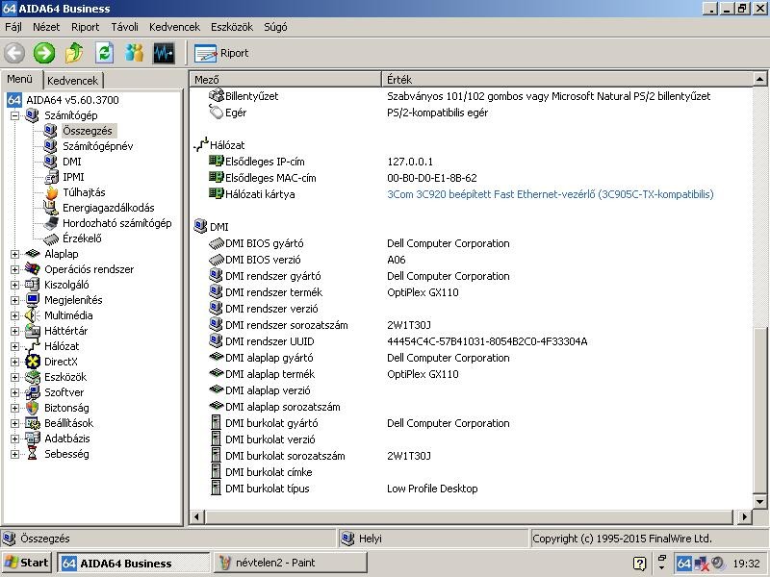Select Hálózat in the left tree
The height and width of the screenshot is (577, 770).
point(62,346)
